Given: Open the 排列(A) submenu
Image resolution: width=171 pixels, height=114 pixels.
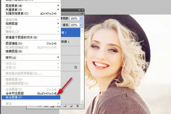Looking at the screenshot, I should click(31, 58).
